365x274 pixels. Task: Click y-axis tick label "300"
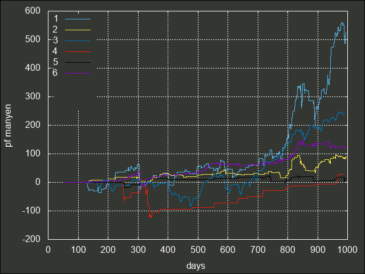[x=33, y=96]
